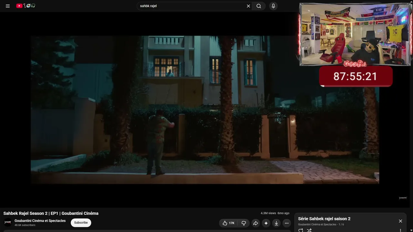Viewport: 413px width, 232px height.
Task: Open the Goubantini Cinéma et Spectacles channel name
Action: point(40,221)
